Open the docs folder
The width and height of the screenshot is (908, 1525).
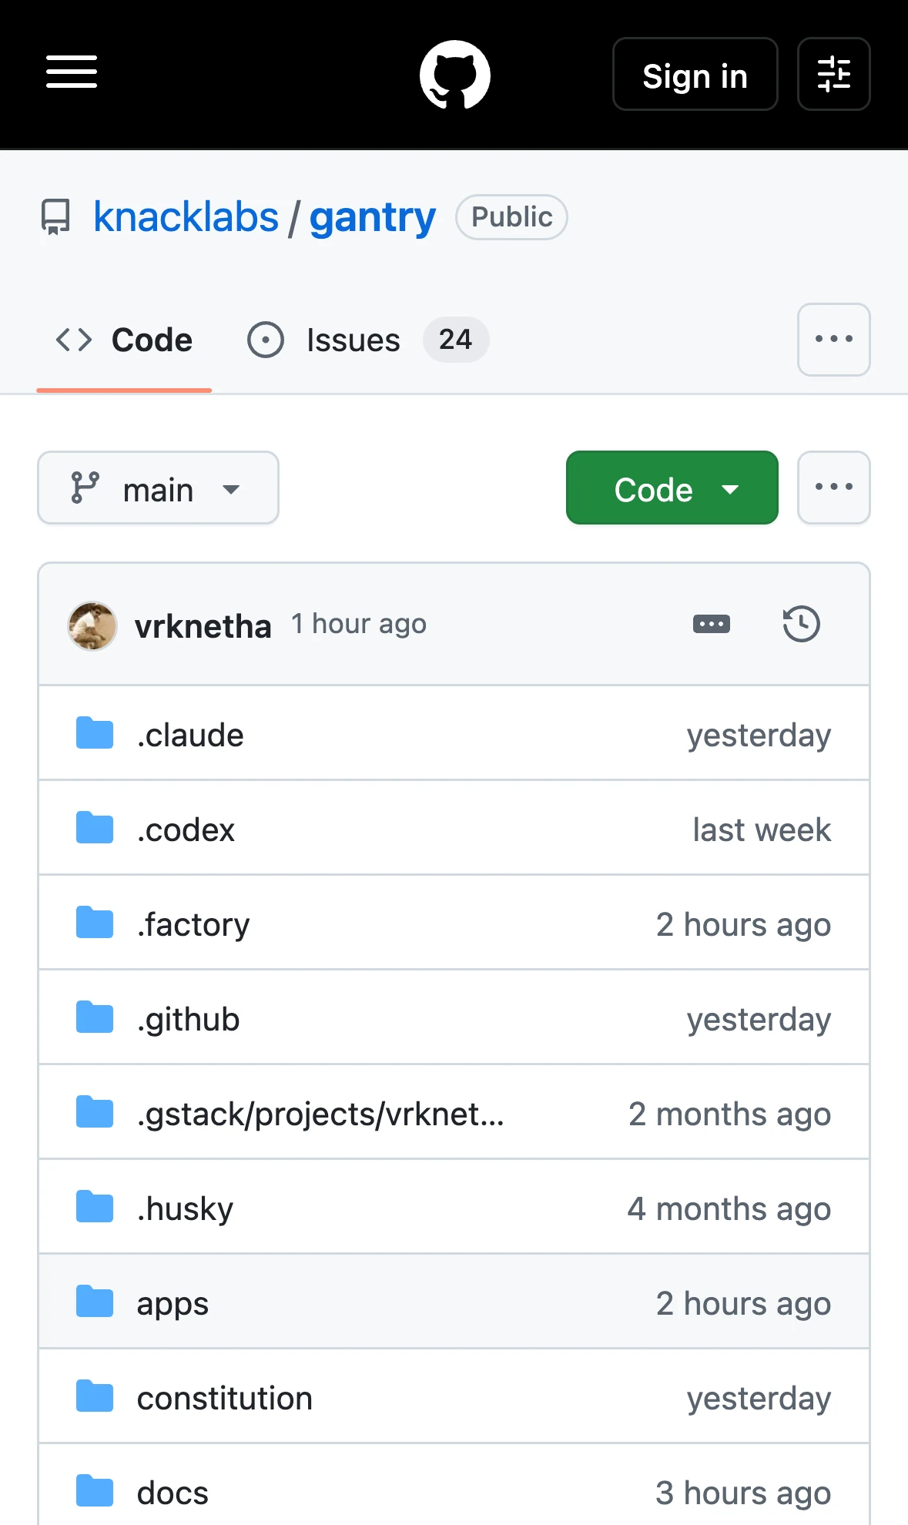173,1493
